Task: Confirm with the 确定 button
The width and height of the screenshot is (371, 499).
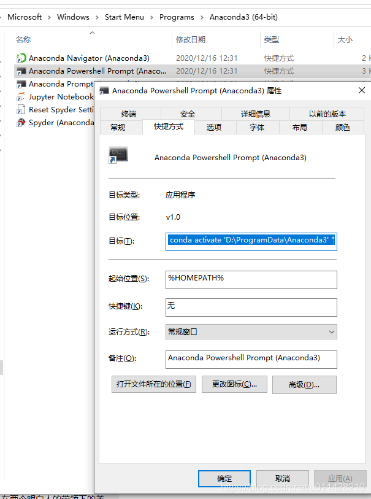Action: [224, 479]
